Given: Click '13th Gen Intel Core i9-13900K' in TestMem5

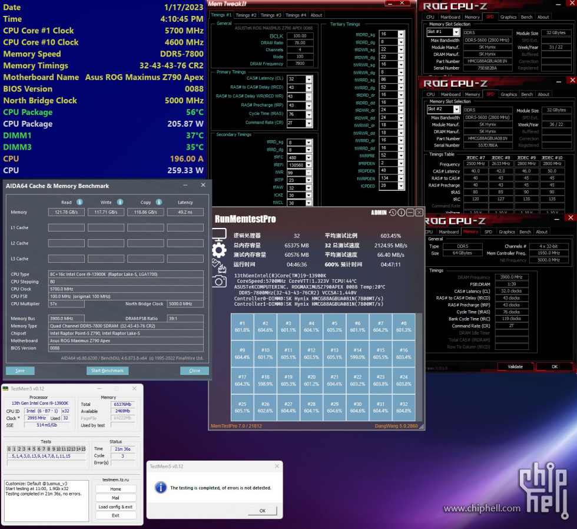Looking at the screenshot, I should tap(40, 403).
